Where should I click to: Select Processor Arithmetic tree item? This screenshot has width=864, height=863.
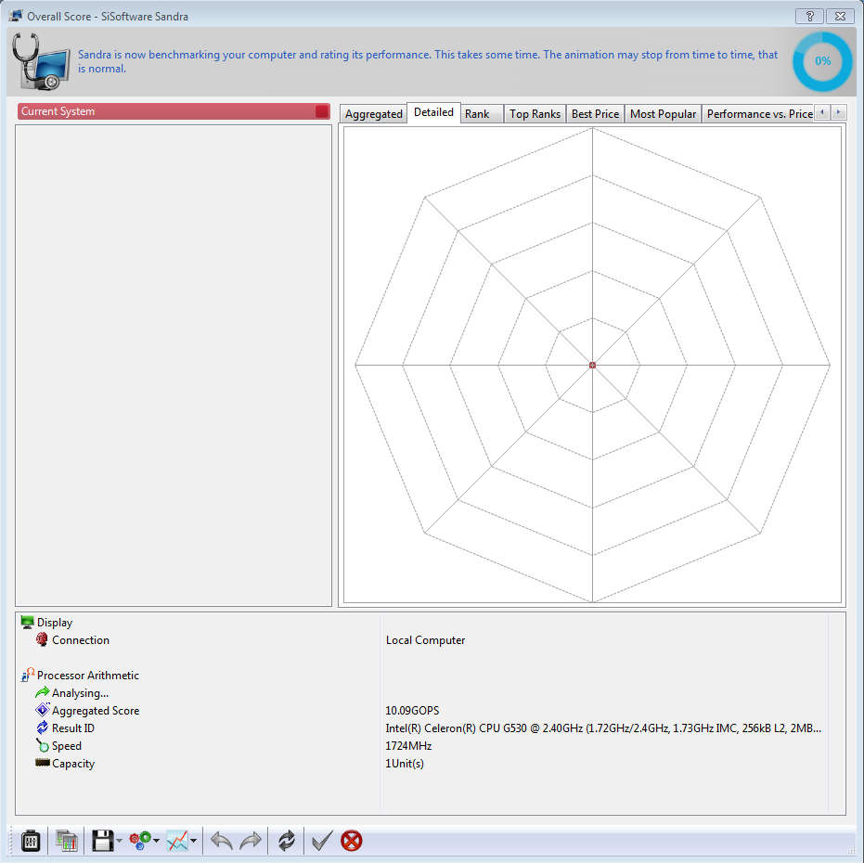87,675
